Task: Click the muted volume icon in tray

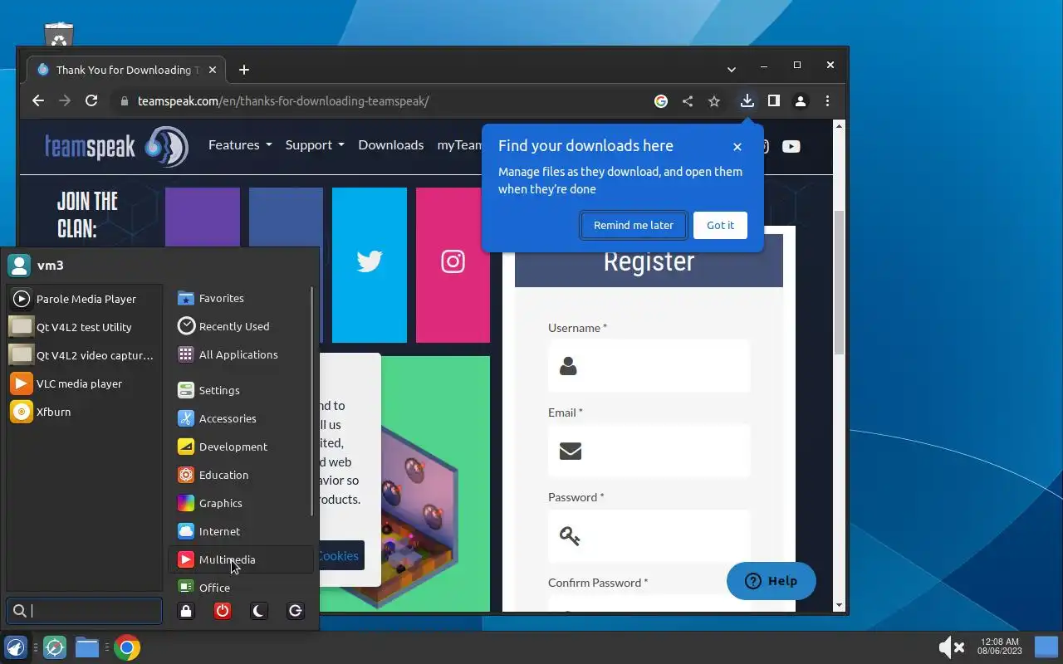Action: pos(951,647)
